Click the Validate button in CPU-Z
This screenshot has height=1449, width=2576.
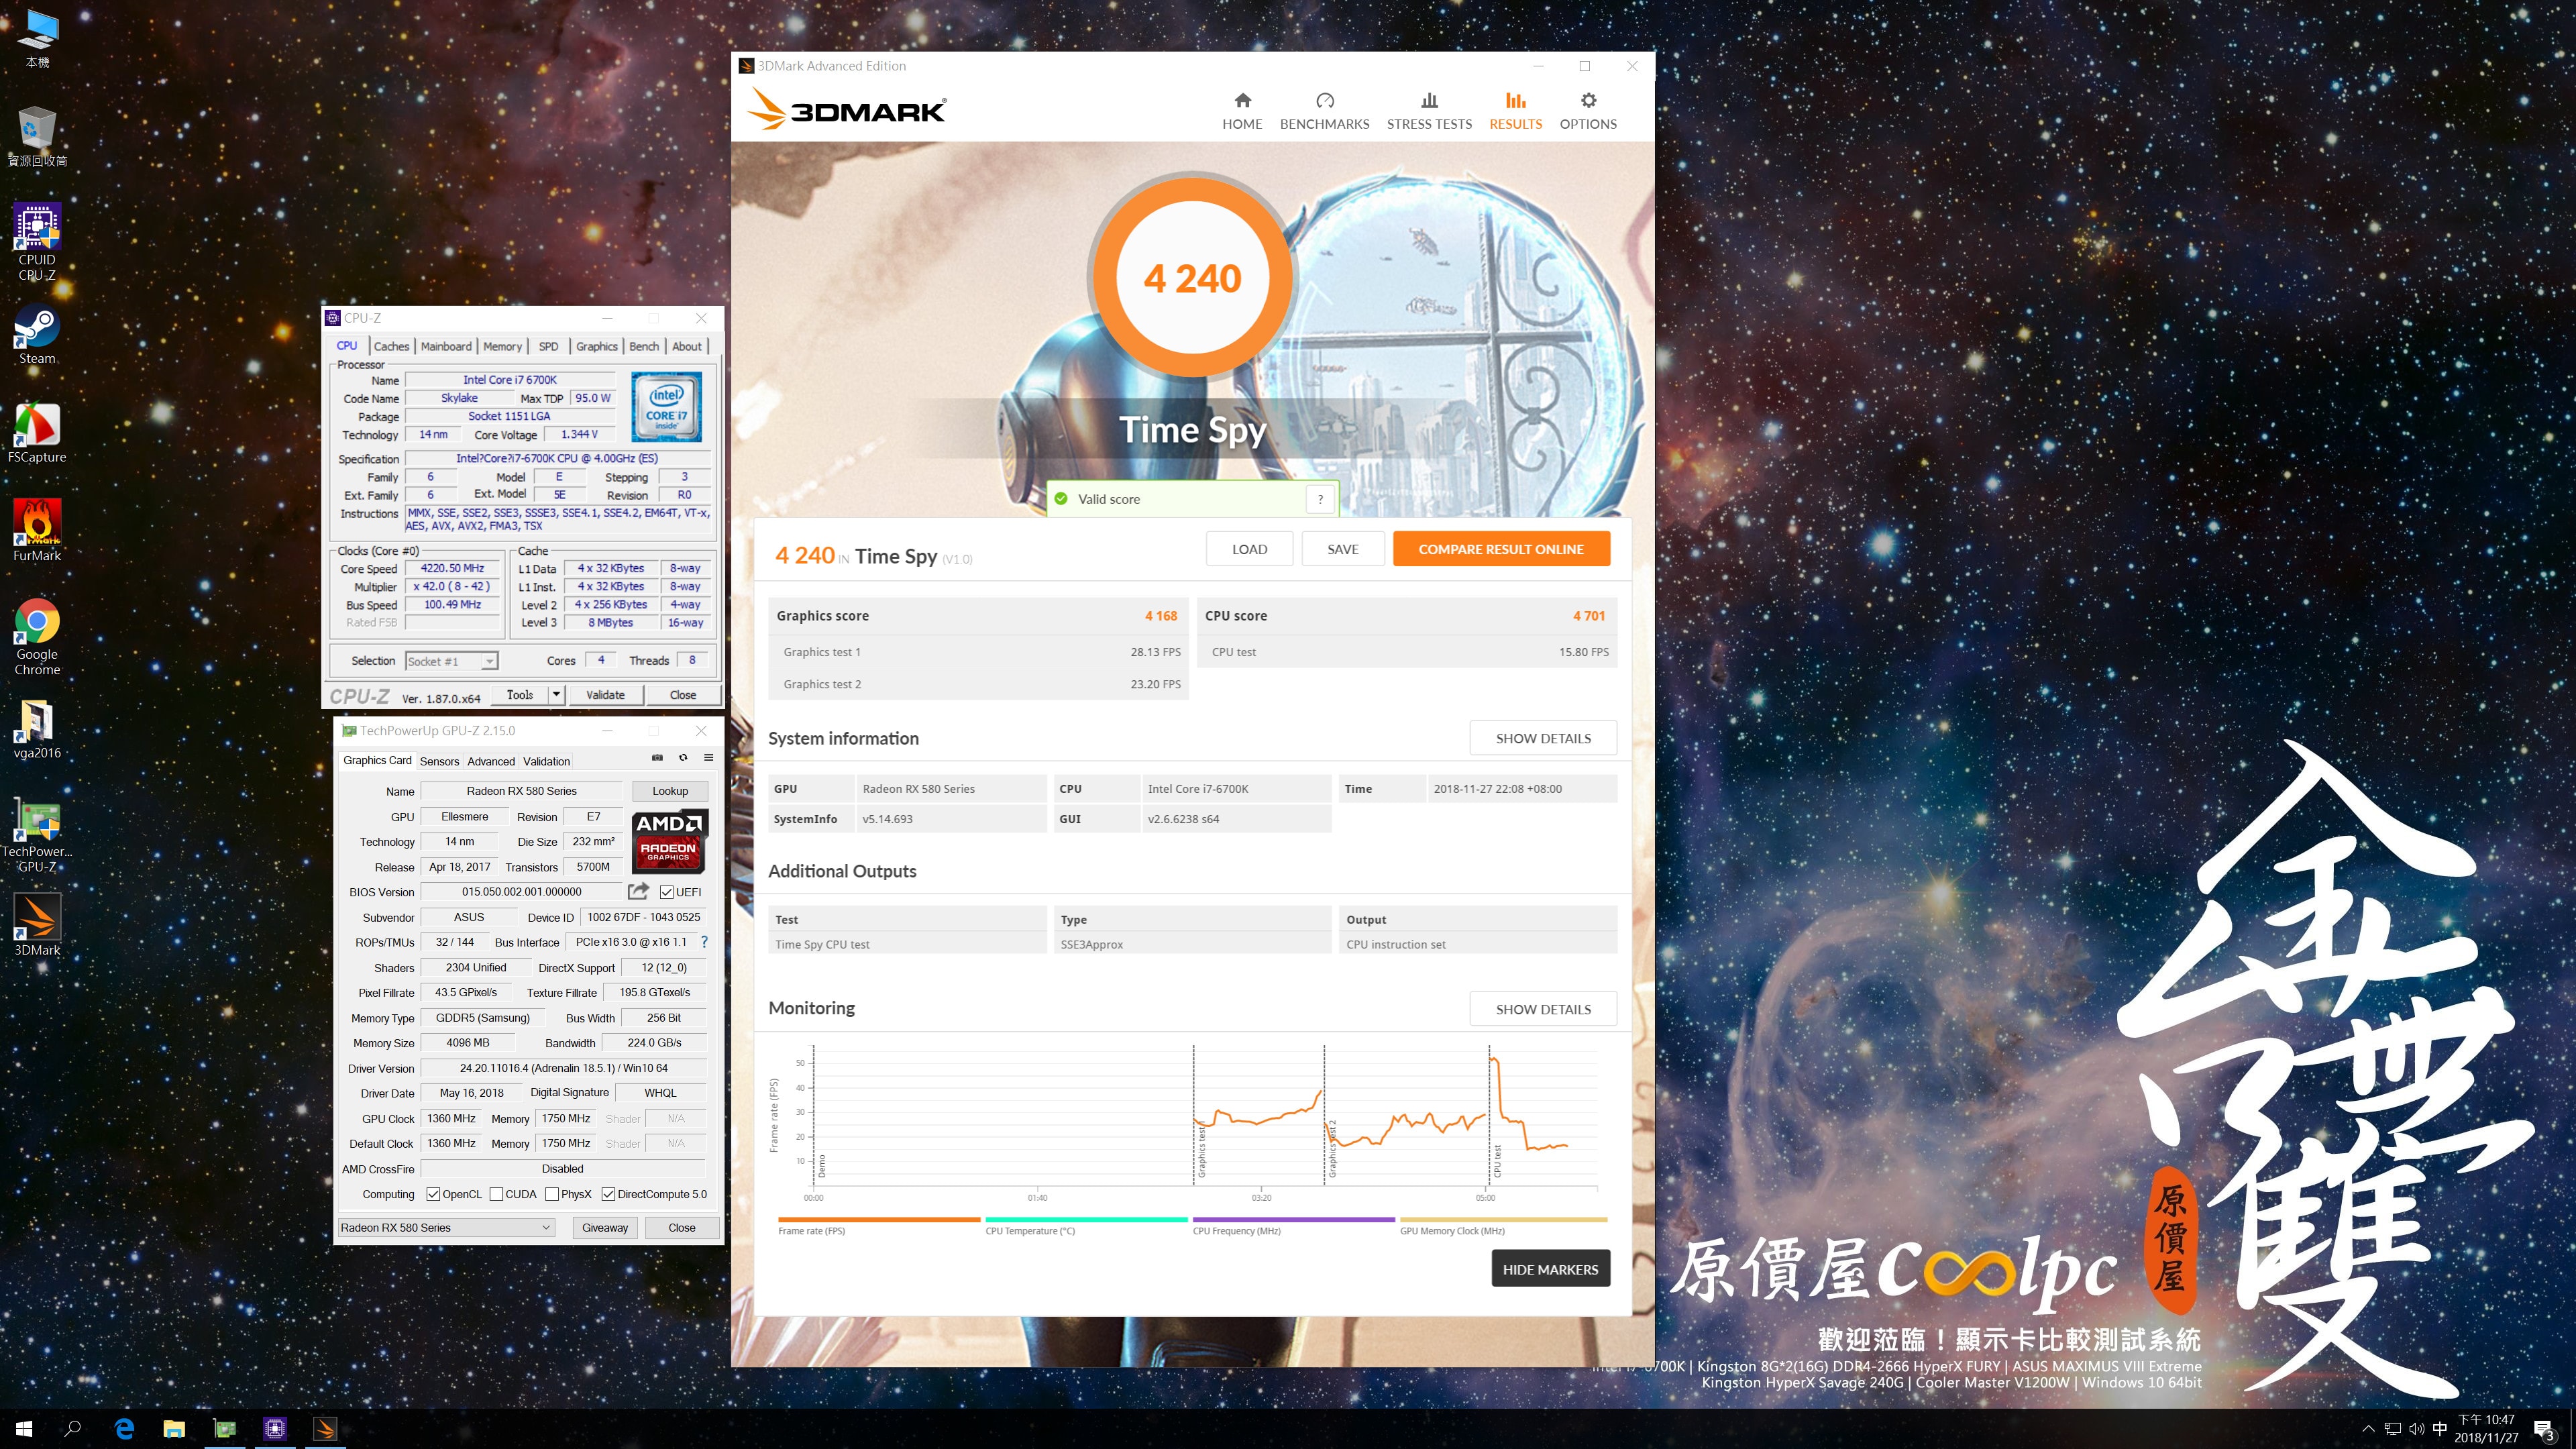[605, 694]
